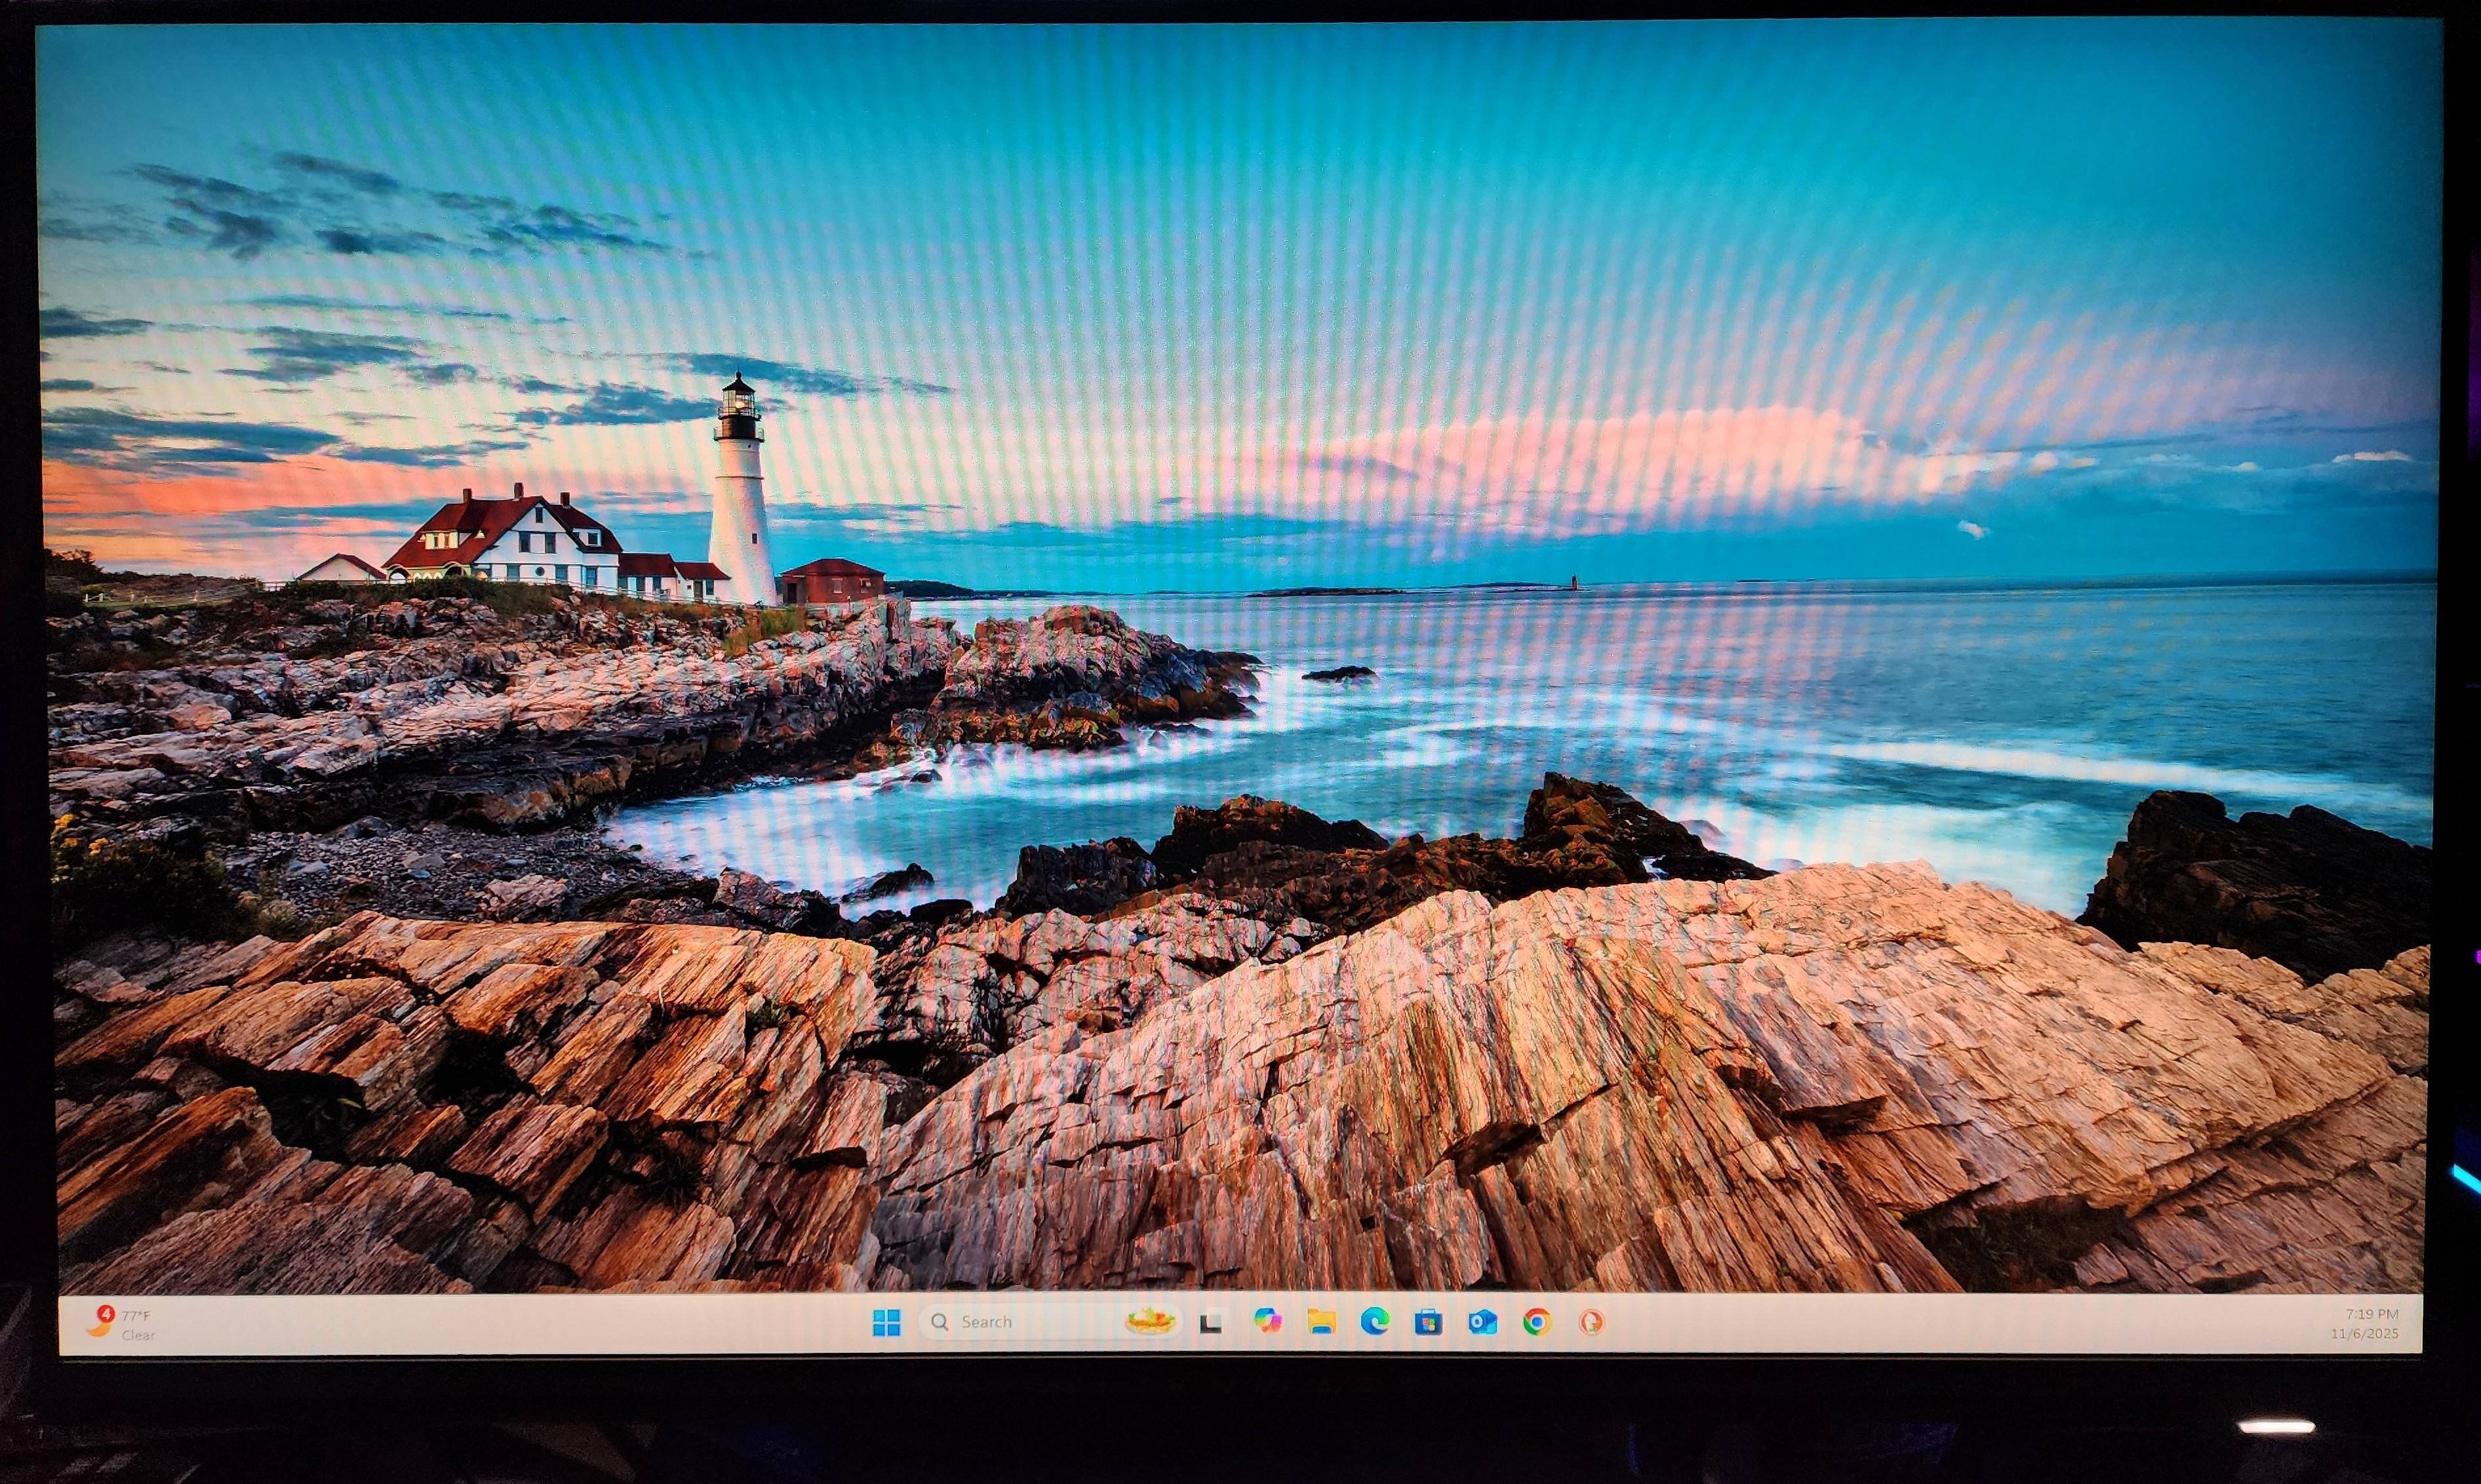Image resolution: width=2481 pixels, height=1484 pixels.
Task: Open Outlook mail app
Action: [1482, 1322]
